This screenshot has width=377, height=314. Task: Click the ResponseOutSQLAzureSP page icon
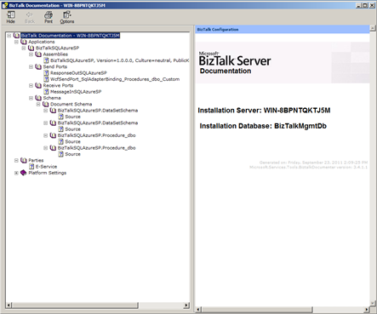[x=46, y=73]
